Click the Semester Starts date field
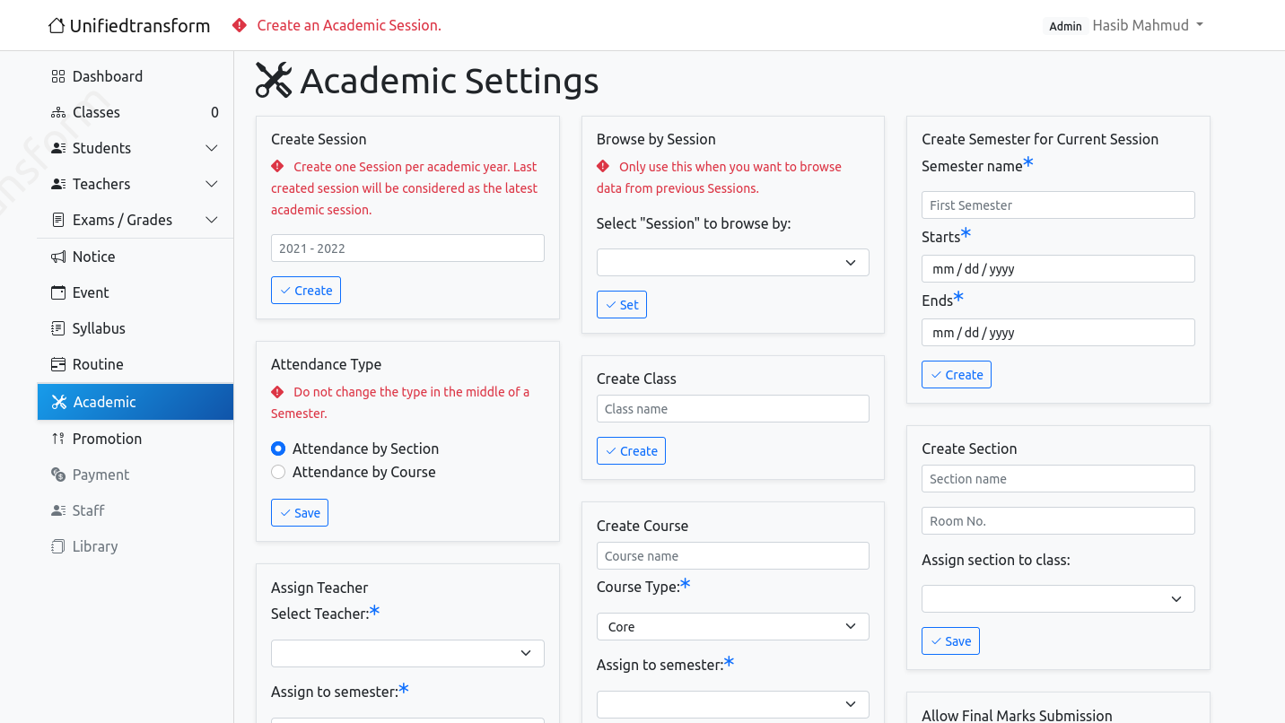 click(1058, 269)
